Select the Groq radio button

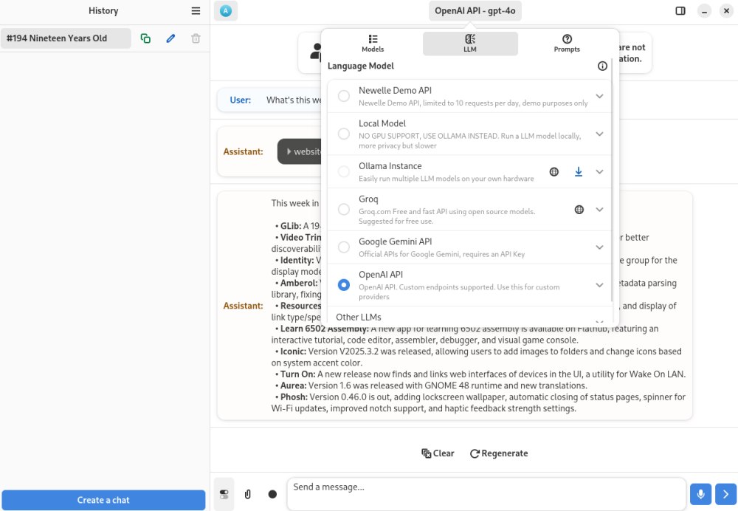pos(344,209)
